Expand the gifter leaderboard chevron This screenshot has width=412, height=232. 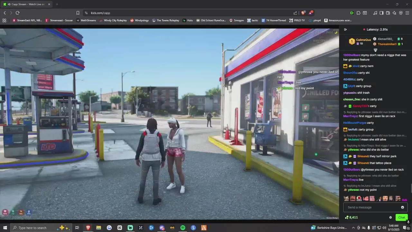pyautogui.click(x=375, y=50)
